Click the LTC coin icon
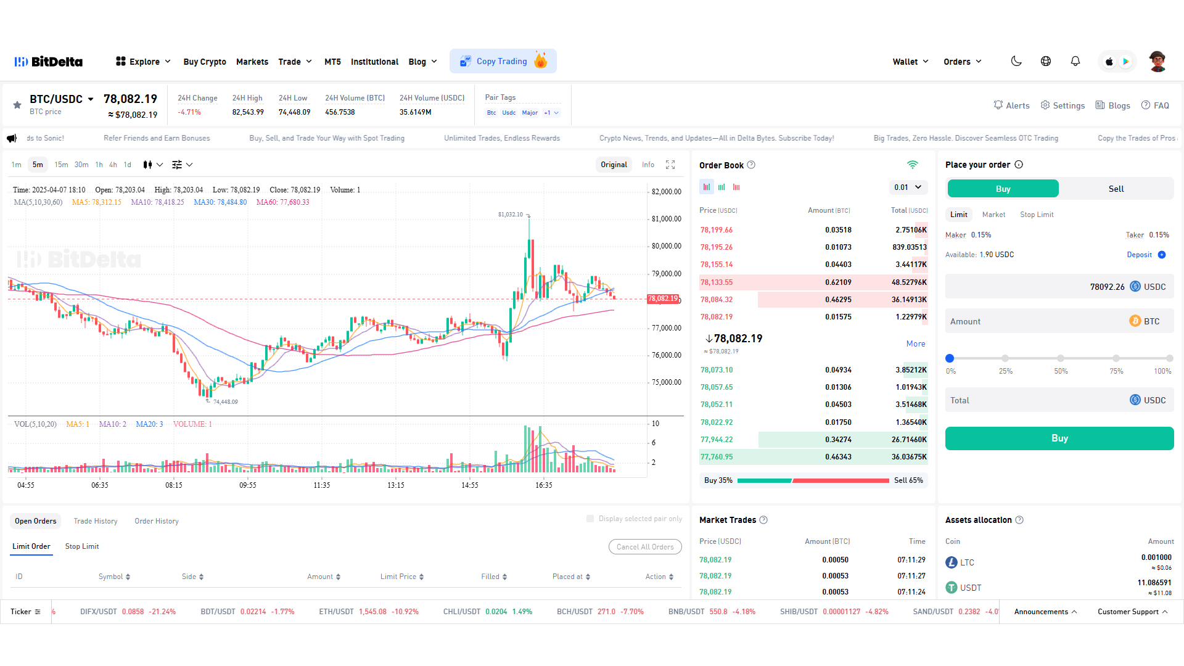This screenshot has width=1184, height=666. tap(952, 562)
